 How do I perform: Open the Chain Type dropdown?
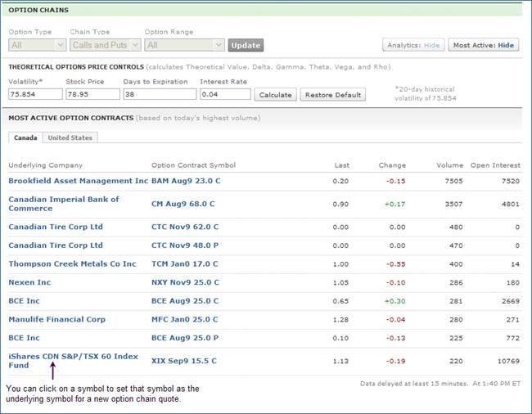pyautogui.click(x=106, y=45)
